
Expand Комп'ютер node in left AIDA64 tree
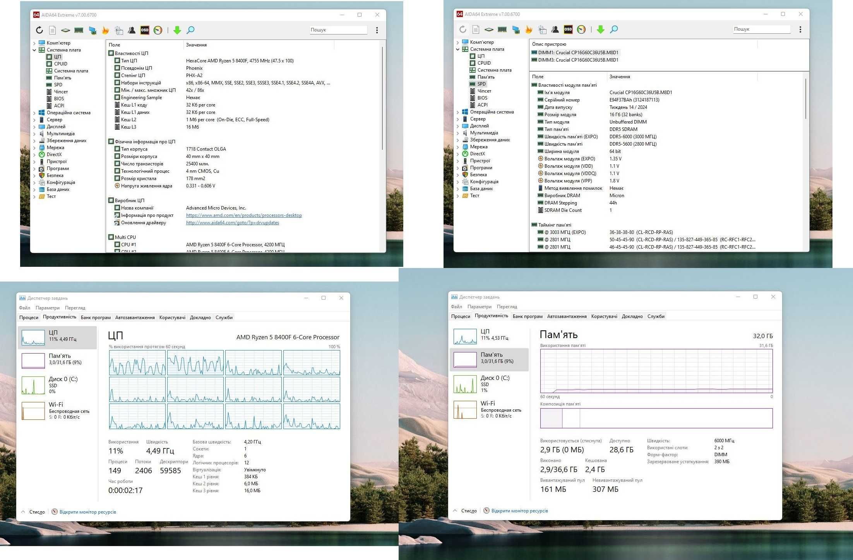pyautogui.click(x=34, y=43)
